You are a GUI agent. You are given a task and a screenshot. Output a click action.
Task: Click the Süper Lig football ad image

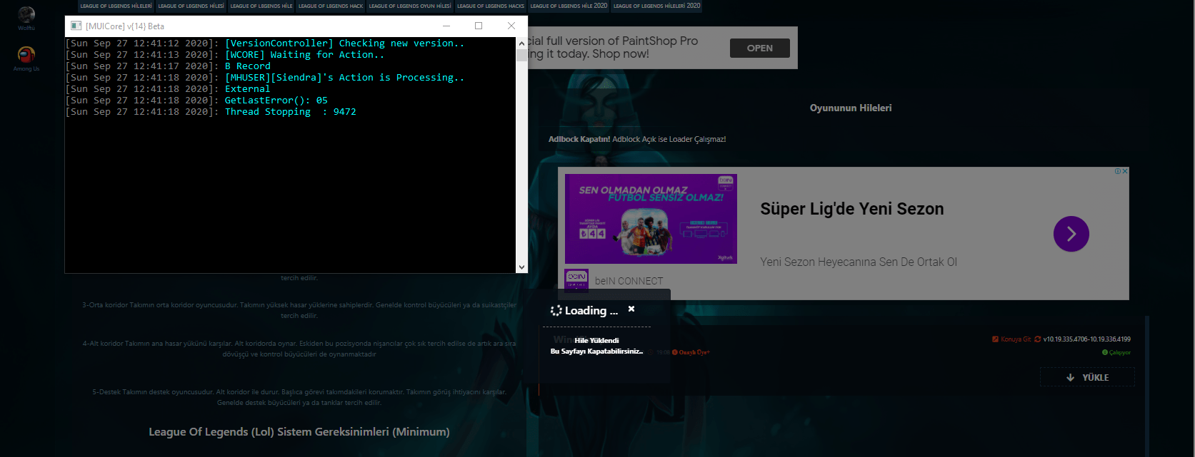[x=651, y=219]
